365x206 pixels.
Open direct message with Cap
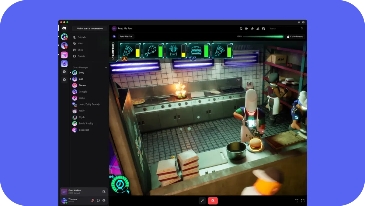(90, 79)
